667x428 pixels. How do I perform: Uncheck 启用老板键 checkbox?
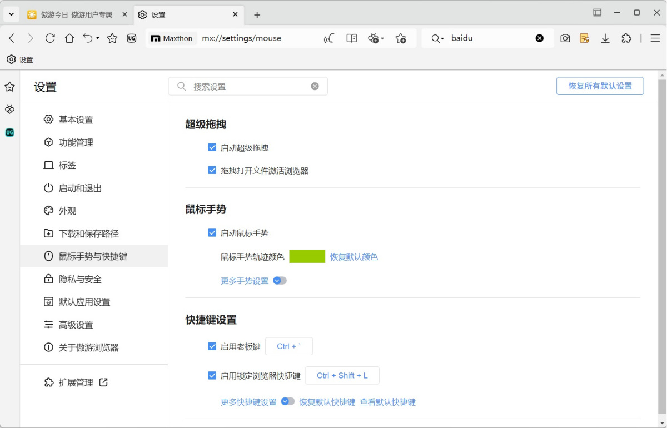pos(212,346)
